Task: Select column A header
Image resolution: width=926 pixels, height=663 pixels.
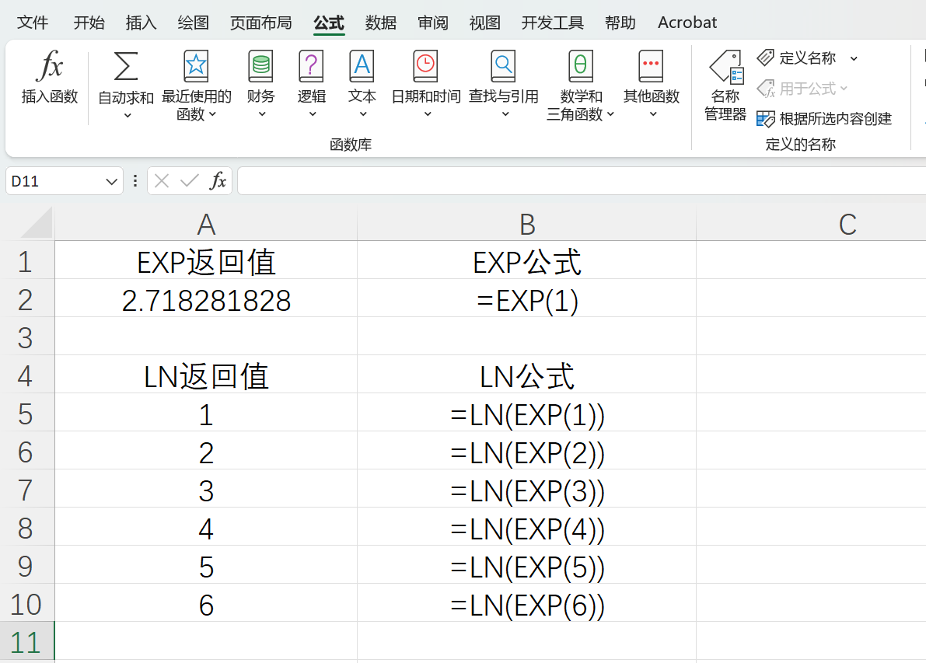Action: (x=206, y=225)
